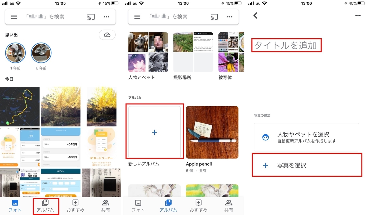Go back with the left chevron arrow

pos(256,15)
